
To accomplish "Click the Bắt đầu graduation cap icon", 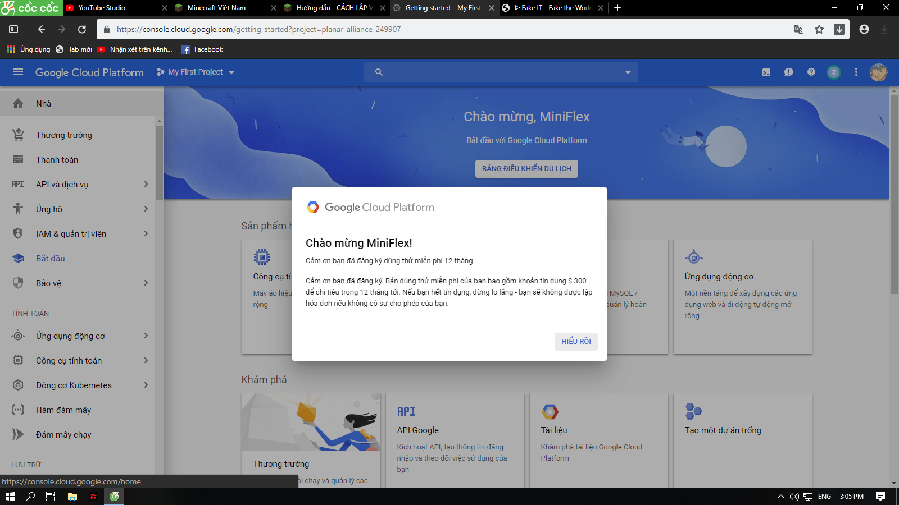I will (18, 258).
